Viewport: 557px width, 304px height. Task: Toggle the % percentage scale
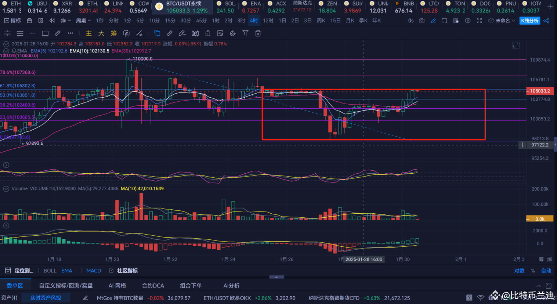click(x=533, y=271)
